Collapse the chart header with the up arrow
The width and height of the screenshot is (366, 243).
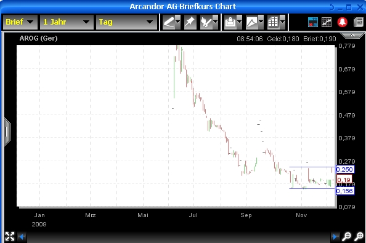352,36
